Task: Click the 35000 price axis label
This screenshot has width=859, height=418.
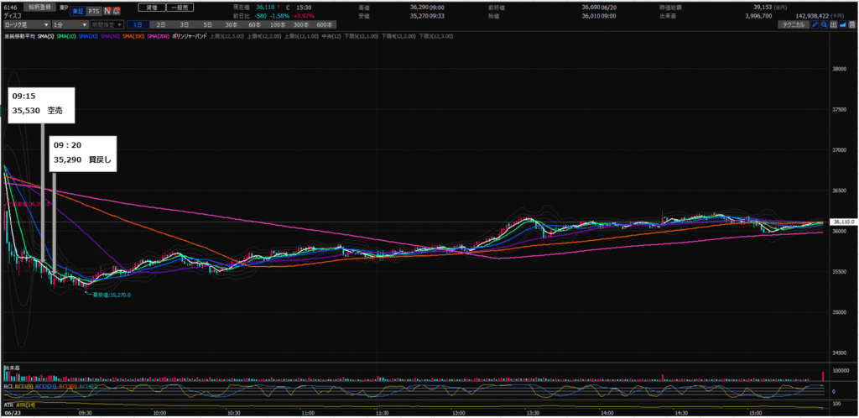Action: (x=839, y=312)
